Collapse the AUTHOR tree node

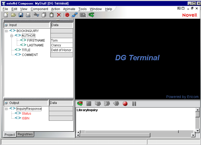coord(11,36)
